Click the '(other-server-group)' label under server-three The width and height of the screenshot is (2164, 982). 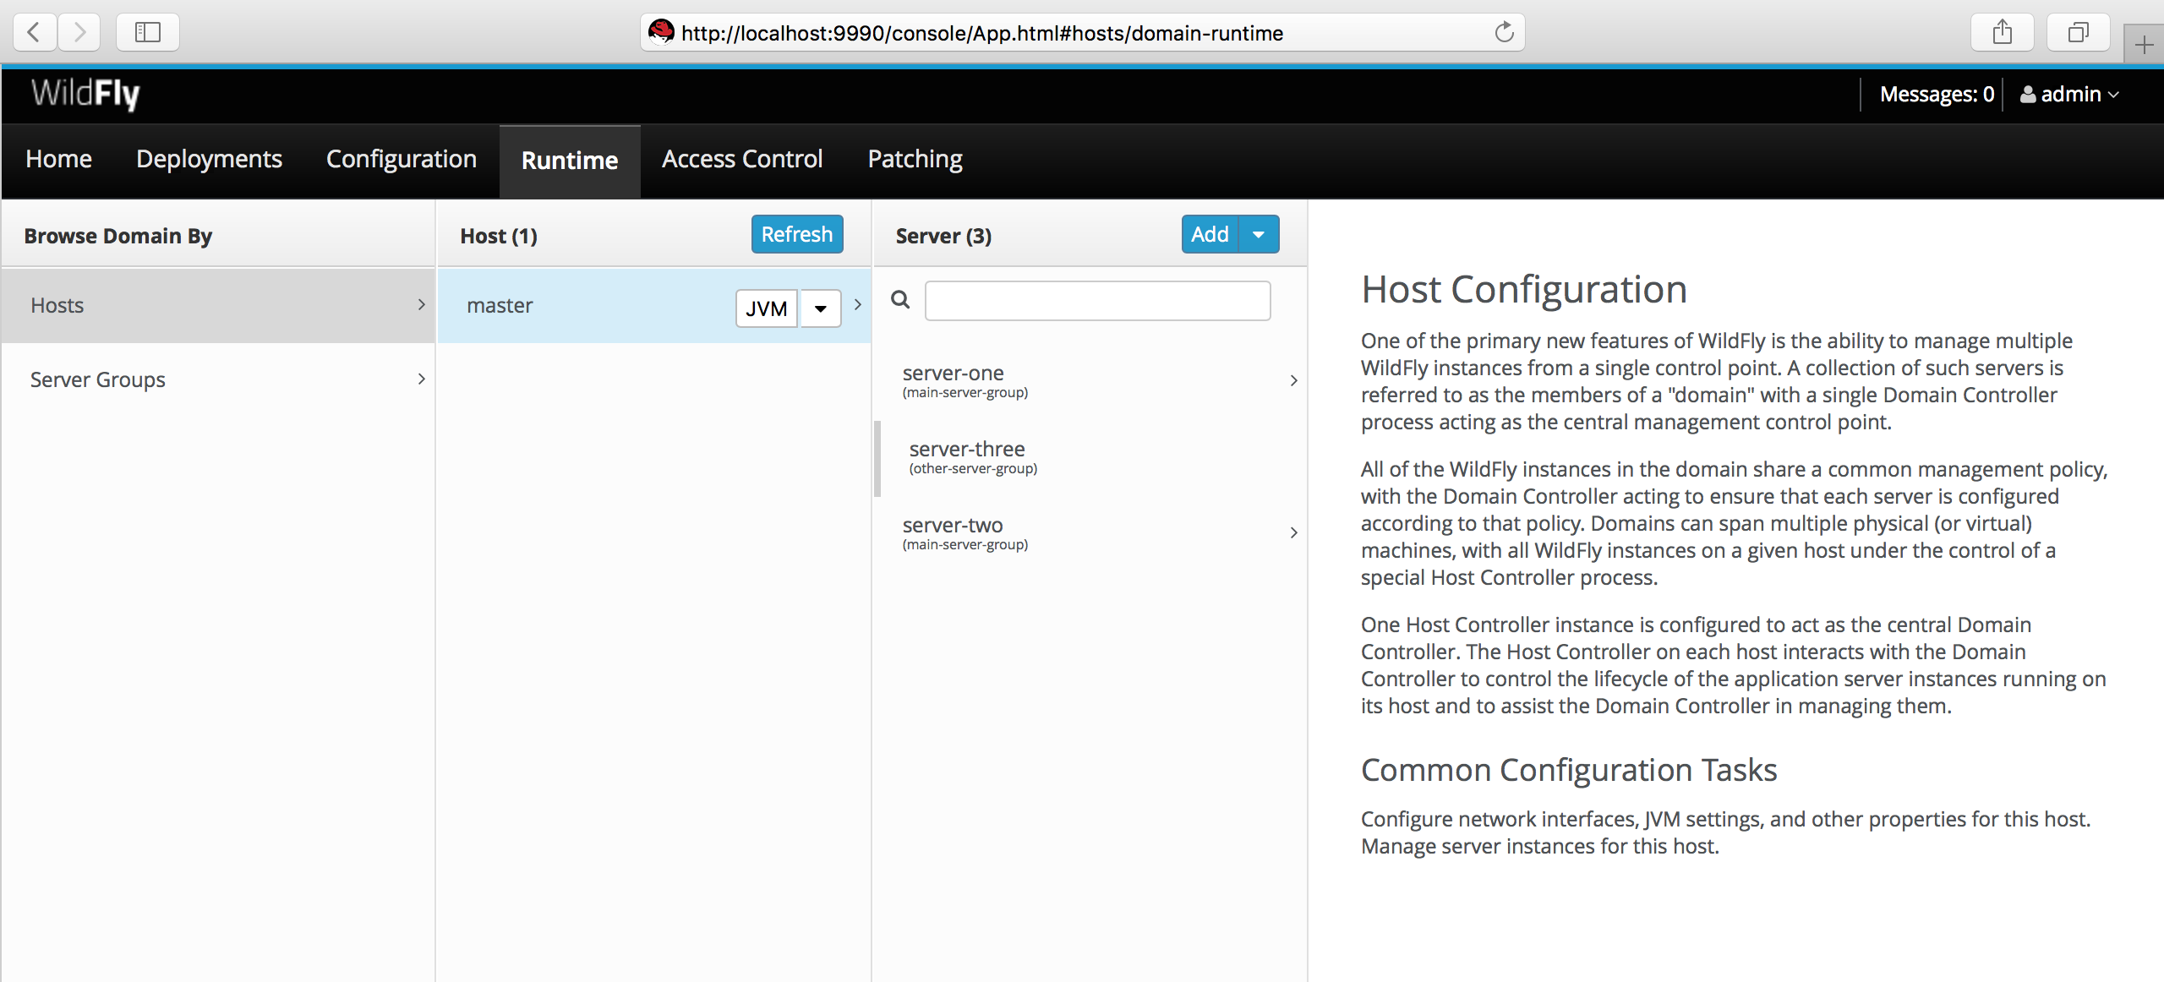973,468
